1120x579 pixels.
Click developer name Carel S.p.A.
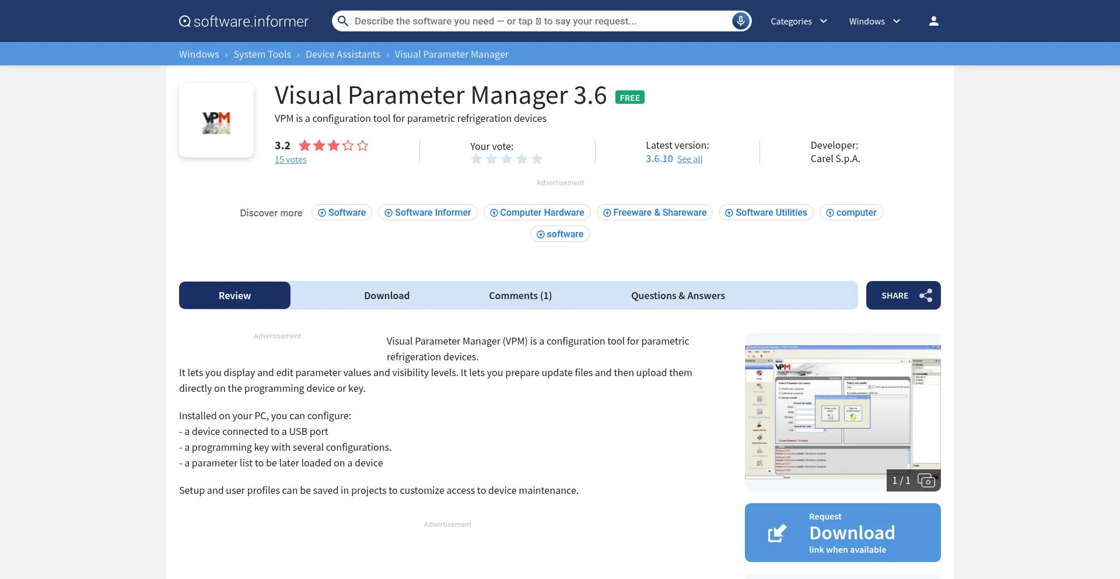(835, 159)
